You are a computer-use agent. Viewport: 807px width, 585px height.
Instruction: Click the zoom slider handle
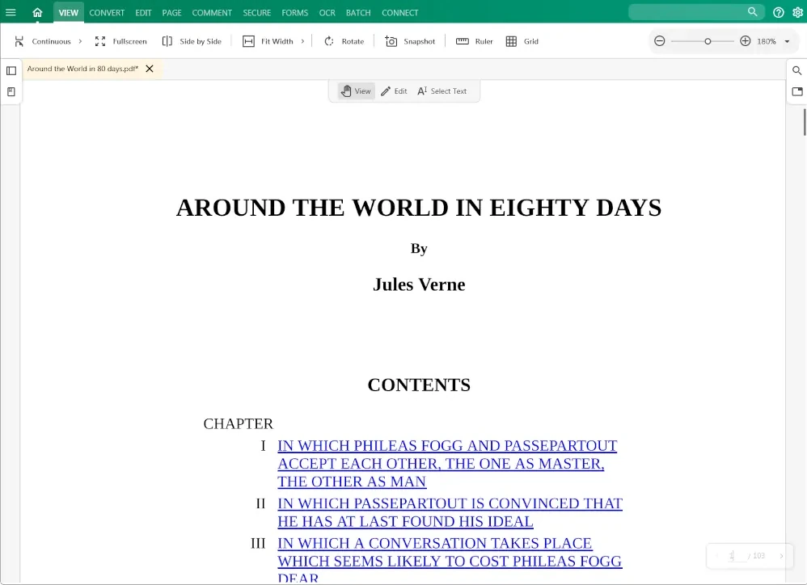708,41
